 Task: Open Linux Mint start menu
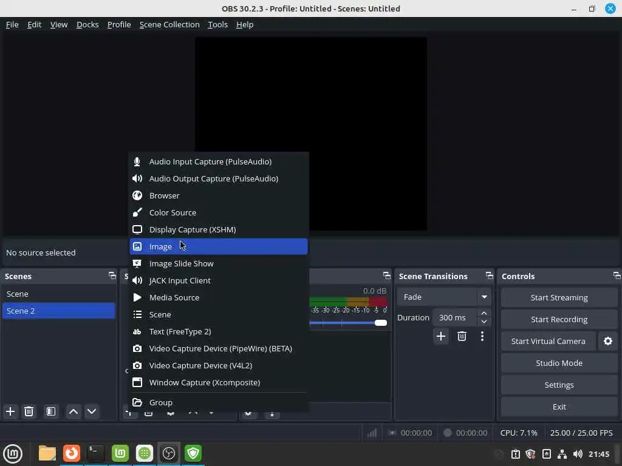[13, 453]
